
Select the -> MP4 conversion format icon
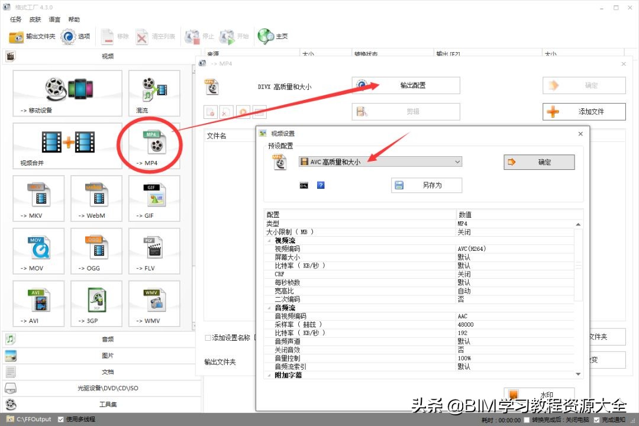click(x=154, y=145)
